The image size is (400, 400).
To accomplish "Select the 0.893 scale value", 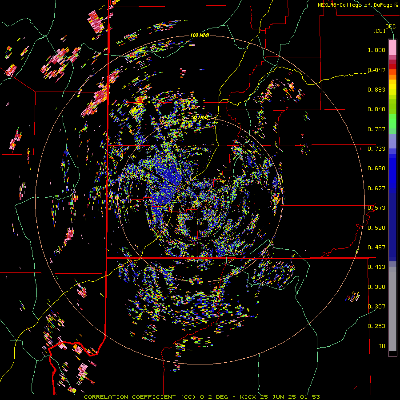I will (x=376, y=89).
